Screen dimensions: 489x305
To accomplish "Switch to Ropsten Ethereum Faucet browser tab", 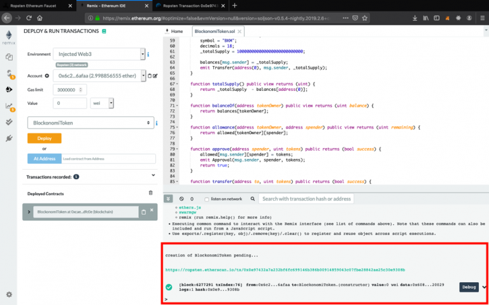I will point(33,5).
